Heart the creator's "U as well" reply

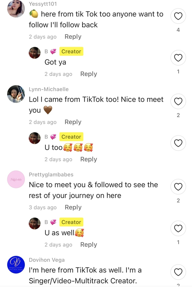tap(178, 228)
